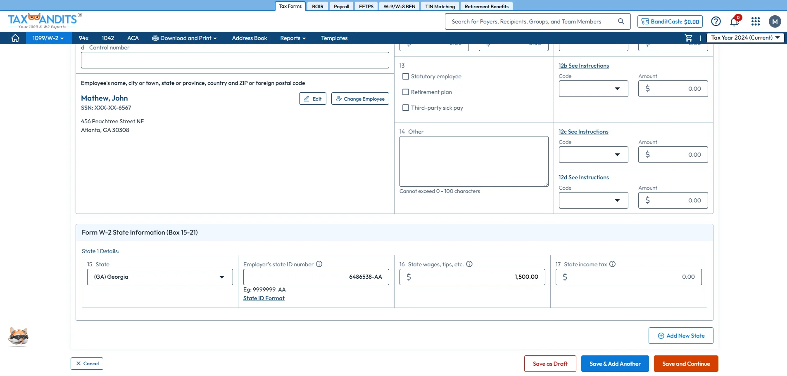Focus State income tax field
Viewport: 787px width, 376px height.
point(628,277)
